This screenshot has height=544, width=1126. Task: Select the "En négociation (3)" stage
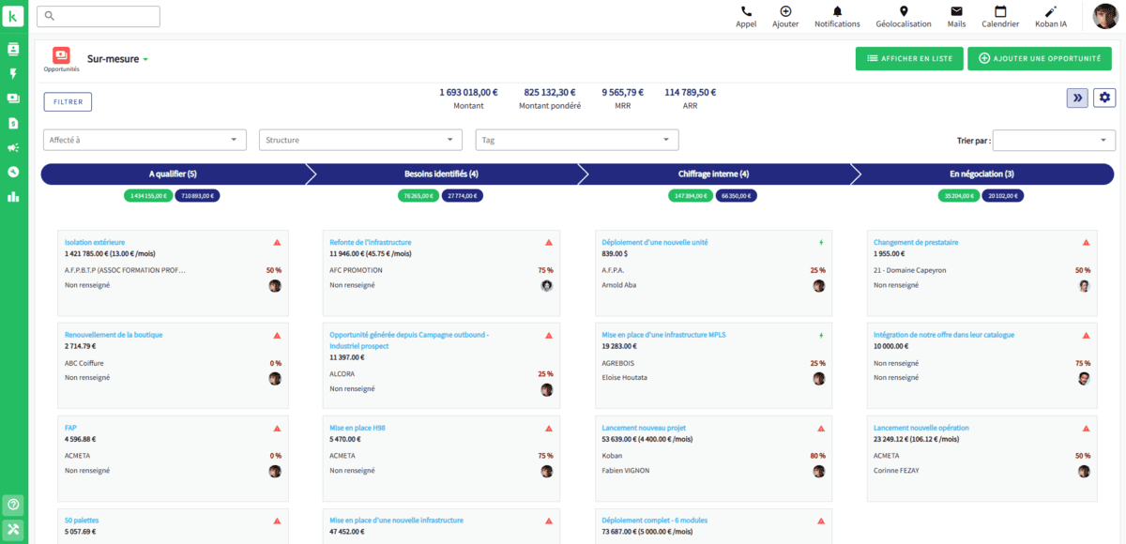coord(981,174)
